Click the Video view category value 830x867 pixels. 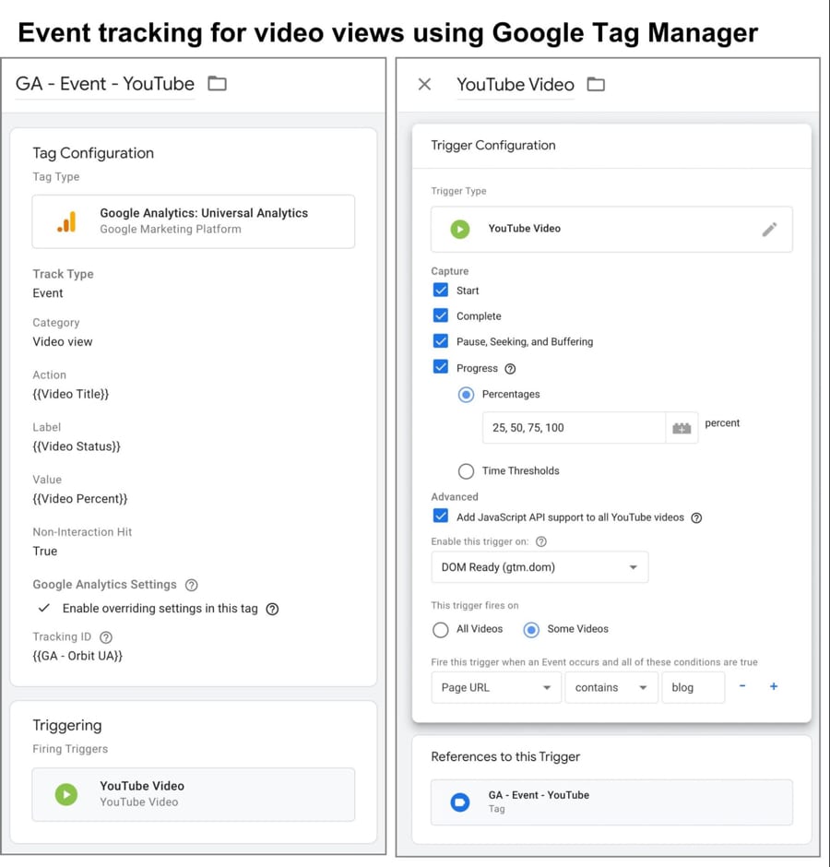point(63,341)
